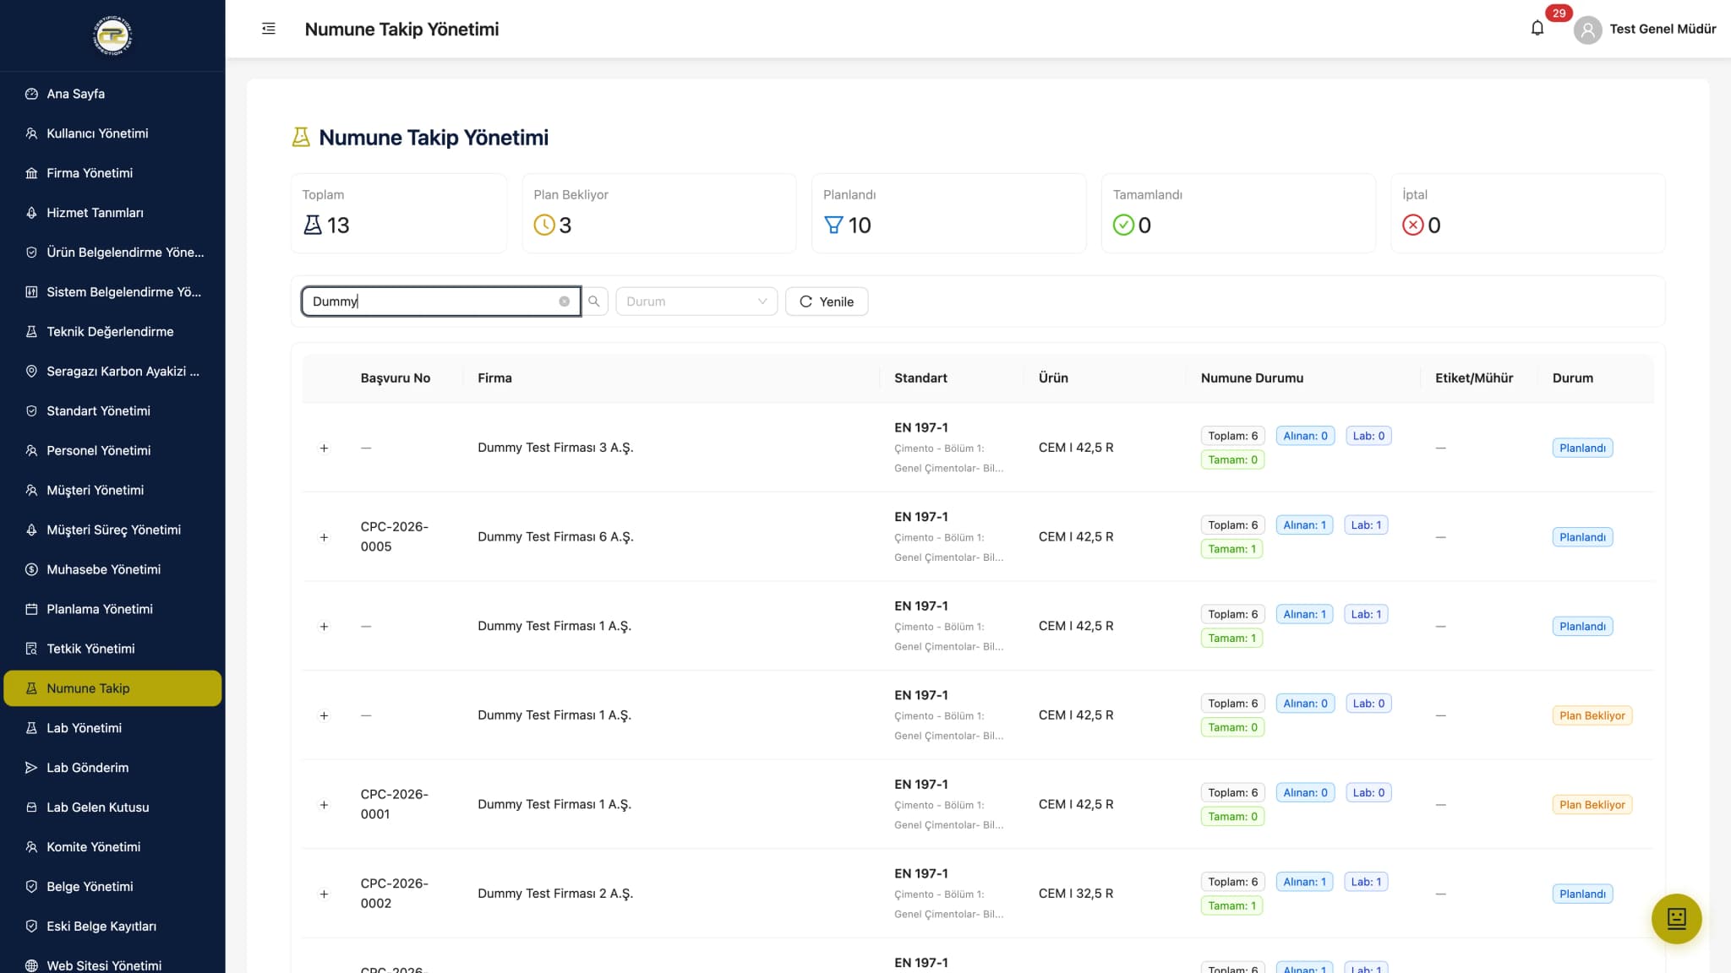
Task: Click the Ana Sayfa dashboard icon
Action: [31, 94]
